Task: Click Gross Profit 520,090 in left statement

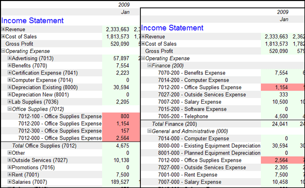Action: [x=120, y=44]
